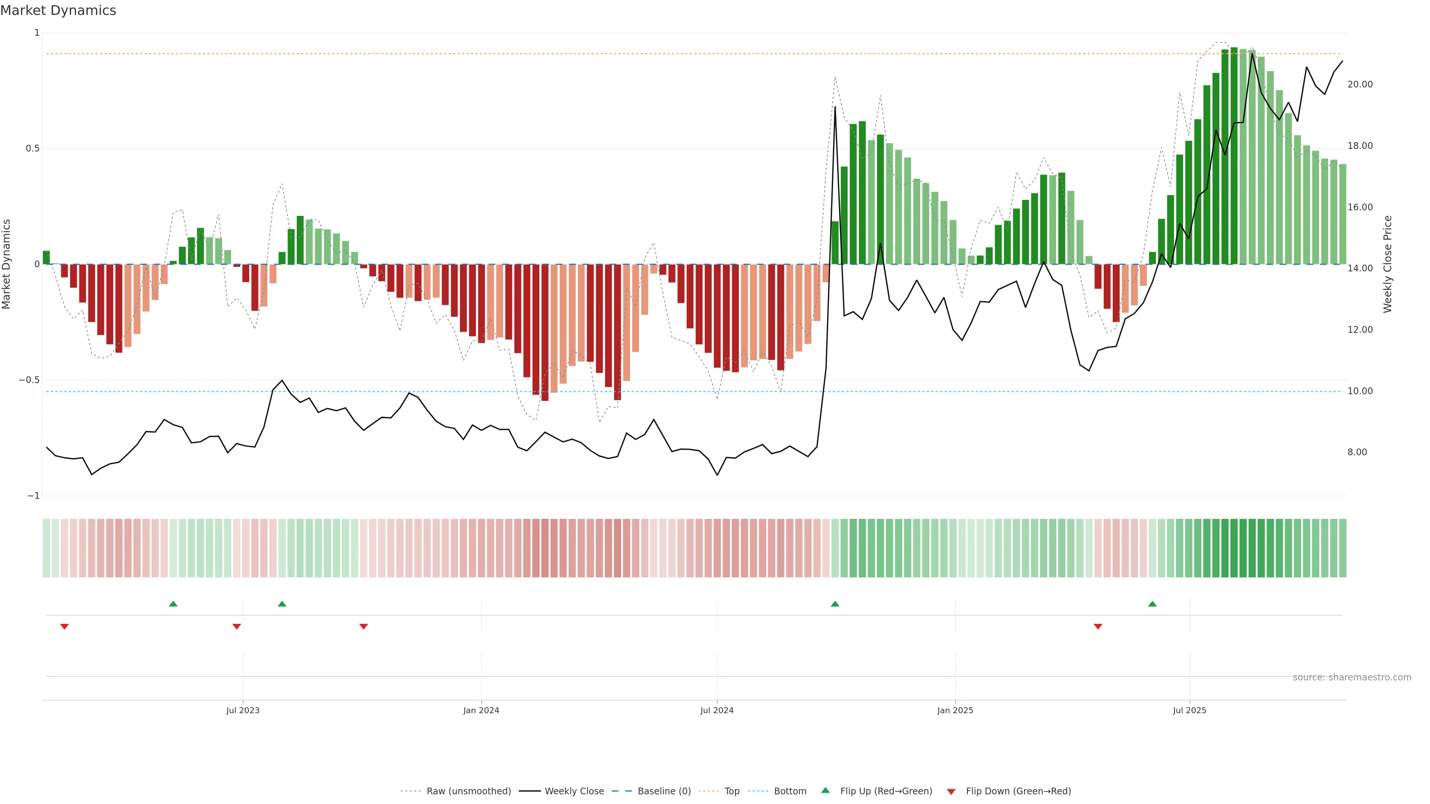Image resolution: width=1430 pixels, height=804 pixels.
Task: Click the first green flip-up marker in 2023
Action: (x=173, y=604)
